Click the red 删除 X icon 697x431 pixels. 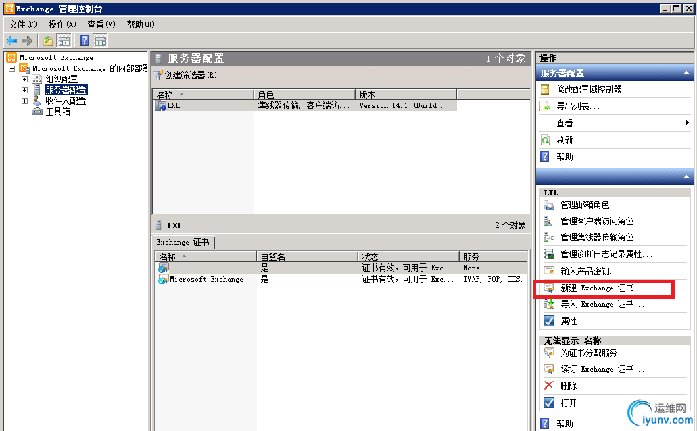click(x=548, y=386)
